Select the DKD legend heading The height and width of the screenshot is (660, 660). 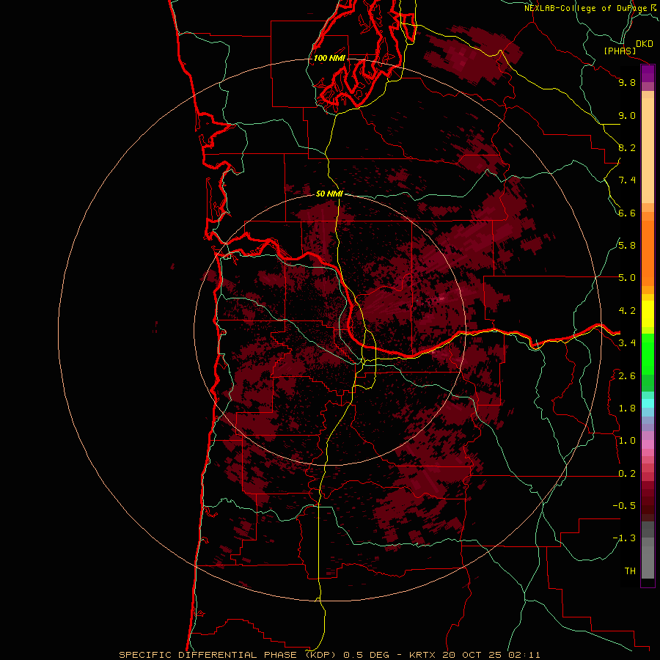click(645, 44)
